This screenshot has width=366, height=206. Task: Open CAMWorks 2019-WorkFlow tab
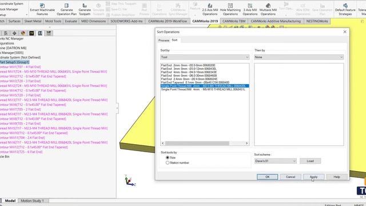coord(168,21)
